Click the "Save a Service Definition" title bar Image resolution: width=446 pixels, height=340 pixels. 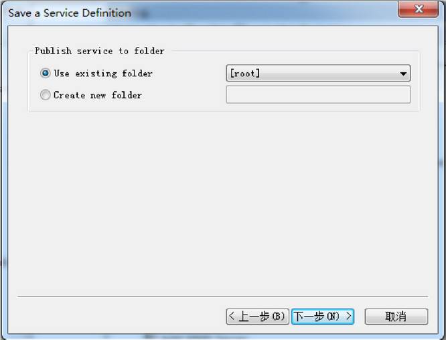[70, 13]
